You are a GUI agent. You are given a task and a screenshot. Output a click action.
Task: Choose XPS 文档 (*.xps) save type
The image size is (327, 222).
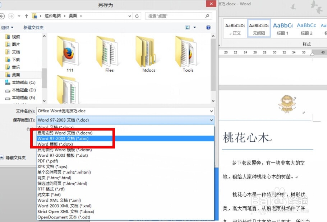click(125, 167)
